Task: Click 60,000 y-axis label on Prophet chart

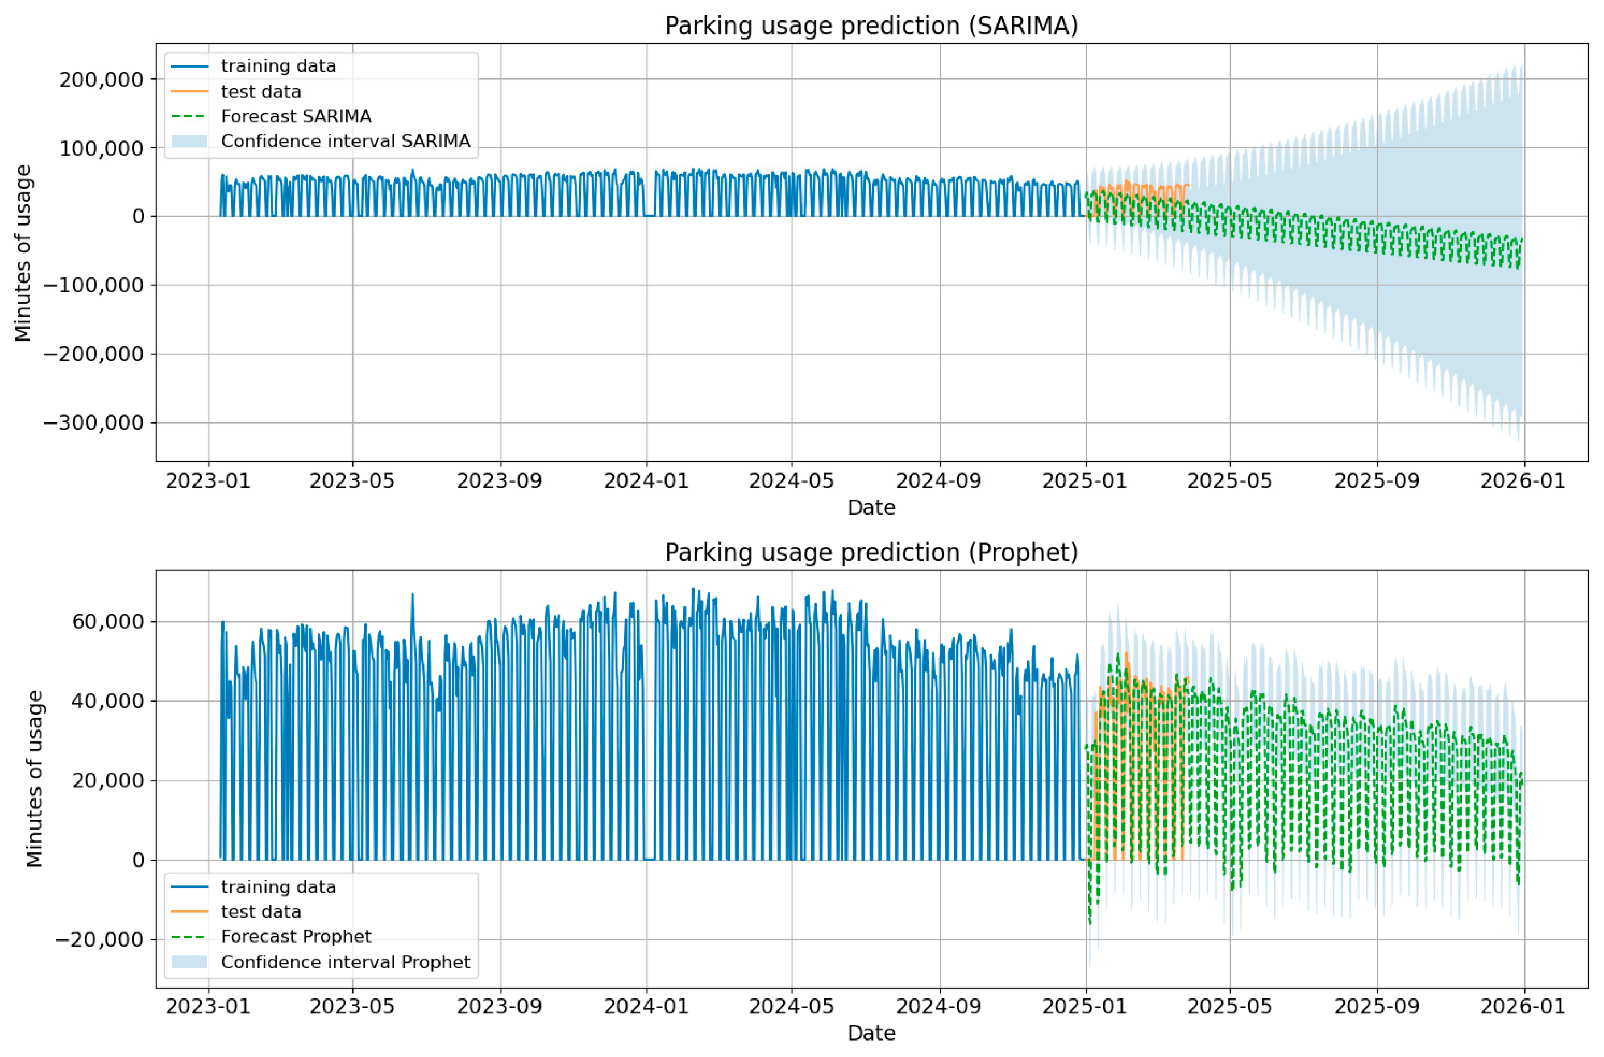Action: tap(108, 621)
